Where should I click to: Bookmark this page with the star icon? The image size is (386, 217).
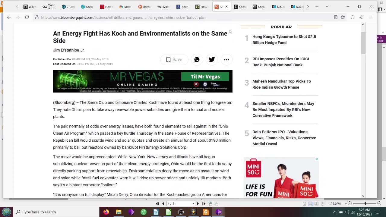click(343, 17)
